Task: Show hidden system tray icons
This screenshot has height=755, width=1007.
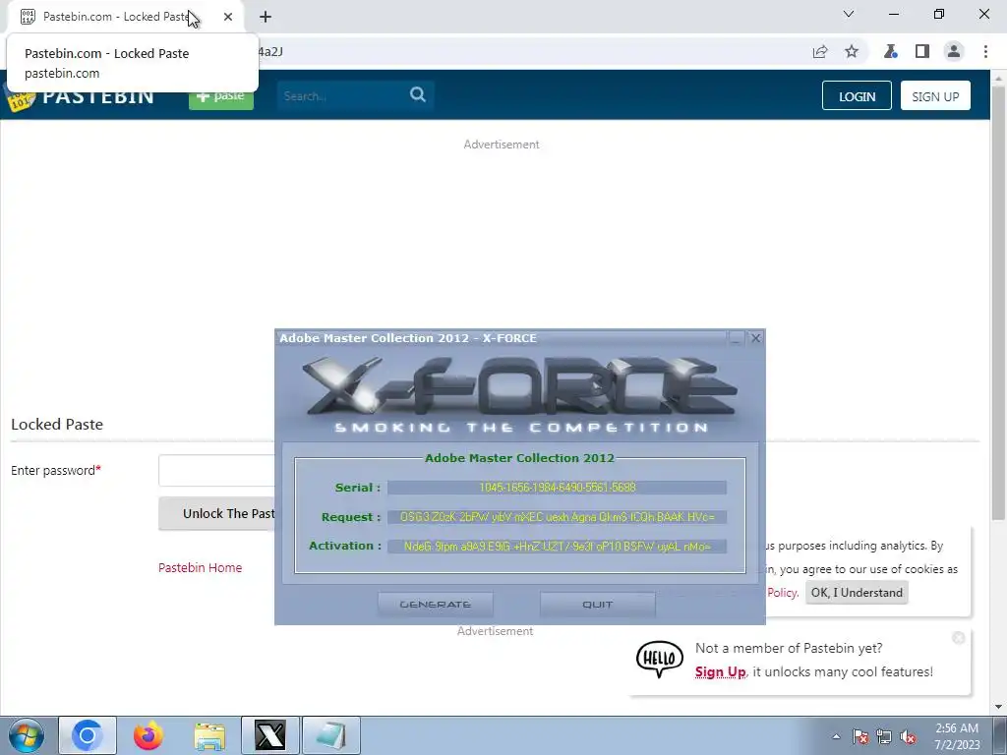Action: tap(836, 736)
